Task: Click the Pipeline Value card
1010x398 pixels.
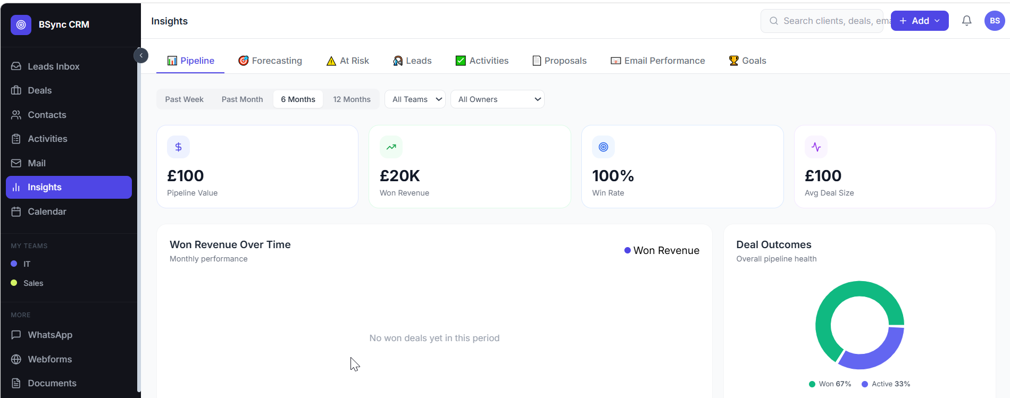Action: [257, 166]
